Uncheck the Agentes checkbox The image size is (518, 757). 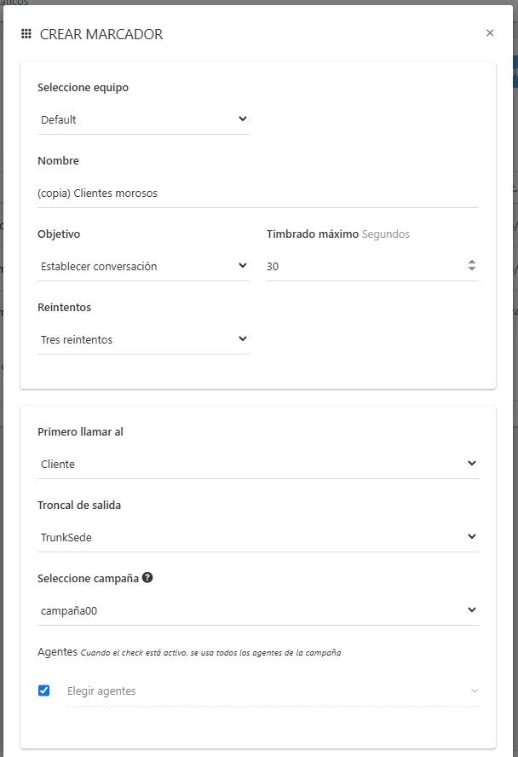[44, 691]
